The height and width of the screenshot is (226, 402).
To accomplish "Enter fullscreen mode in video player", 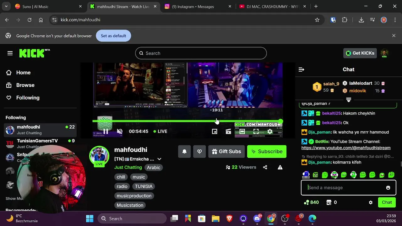I will point(256,132).
